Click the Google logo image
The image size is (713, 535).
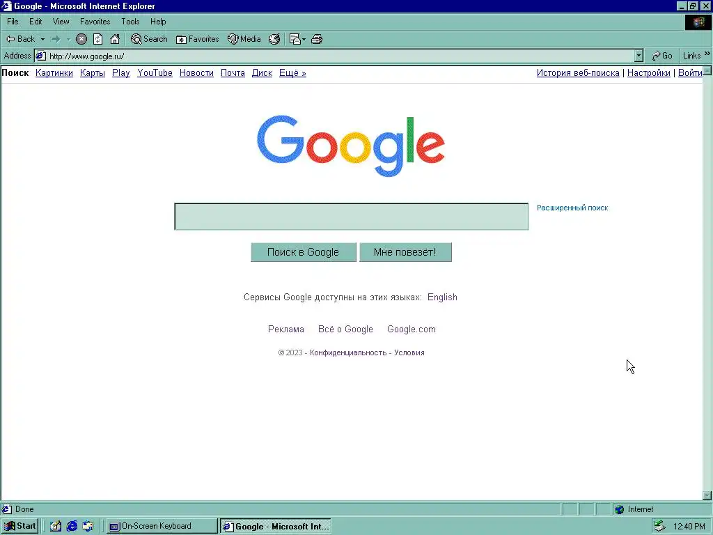point(351,146)
